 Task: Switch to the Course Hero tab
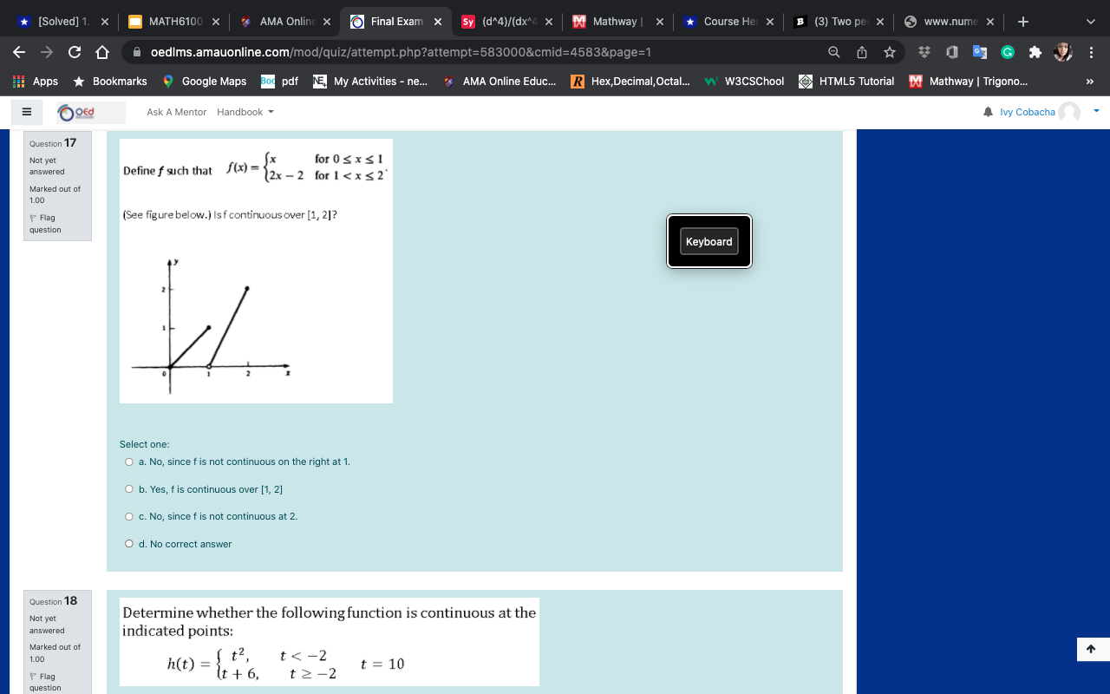(728, 21)
